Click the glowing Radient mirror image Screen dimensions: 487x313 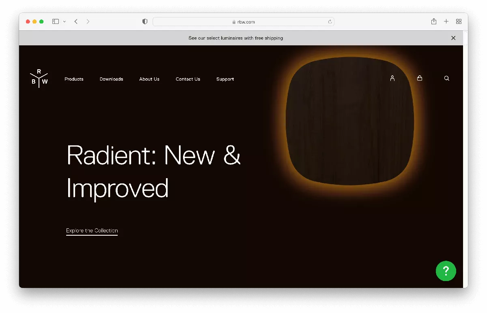(350, 121)
